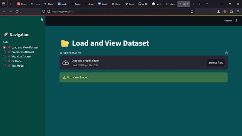Viewport: 242px width, 136px height.
Task: Open the browser extensions puzzle icon
Action: pos(231,11)
